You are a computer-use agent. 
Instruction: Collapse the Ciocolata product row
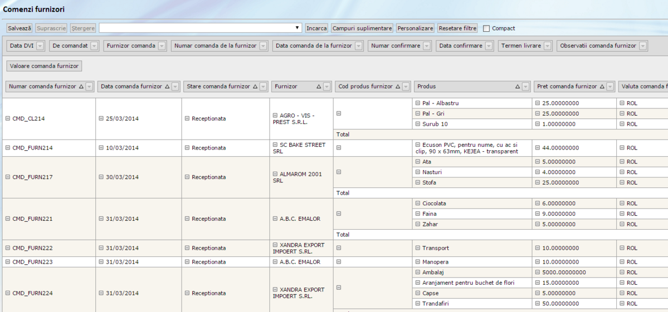(417, 204)
